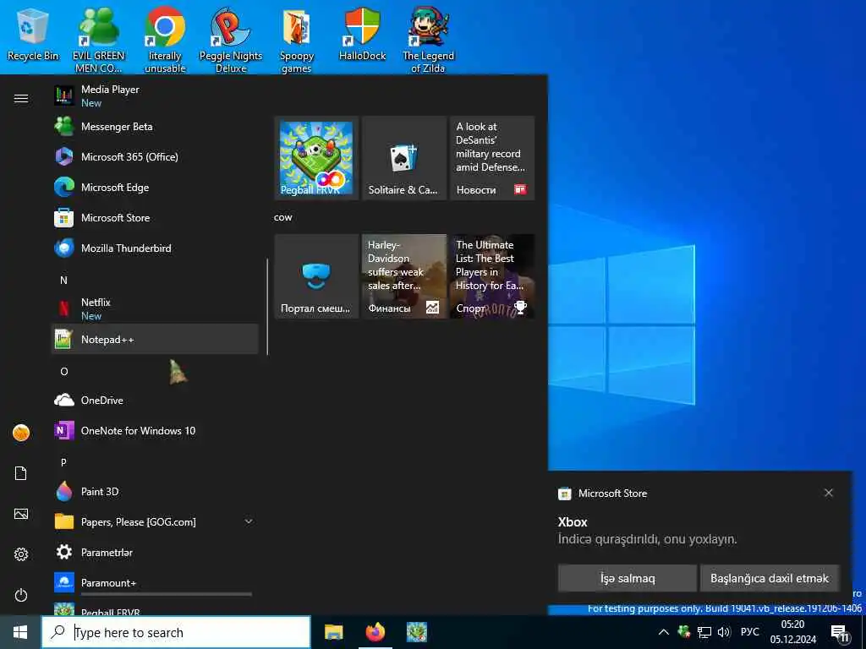Launch Mozilla Thunderbird from app list
The height and width of the screenshot is (649, 866).
coord(155,248)
